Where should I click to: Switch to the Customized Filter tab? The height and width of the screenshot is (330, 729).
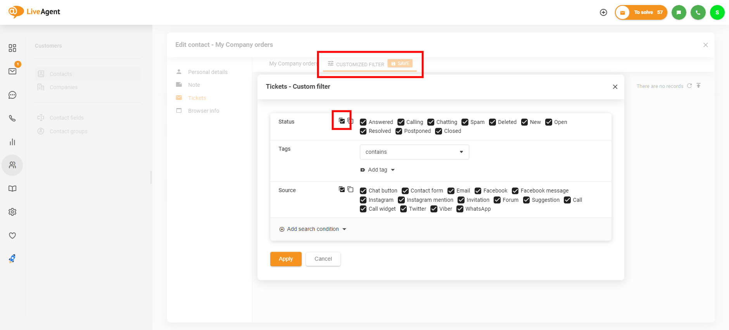(x=356, y=64)
